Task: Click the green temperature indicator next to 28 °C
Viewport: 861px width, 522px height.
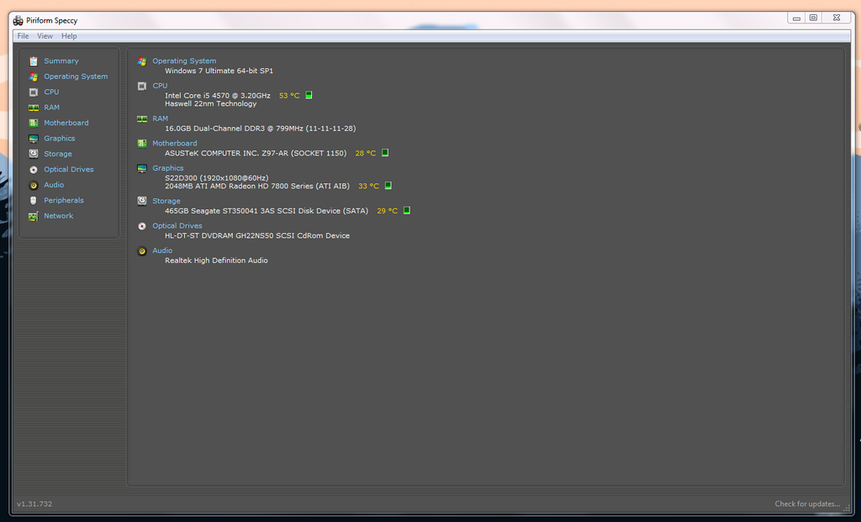Action: coord(385,153)
